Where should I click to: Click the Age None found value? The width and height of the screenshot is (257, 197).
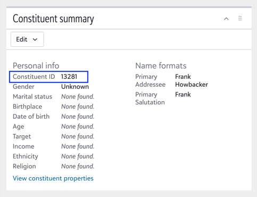(78, 126)
